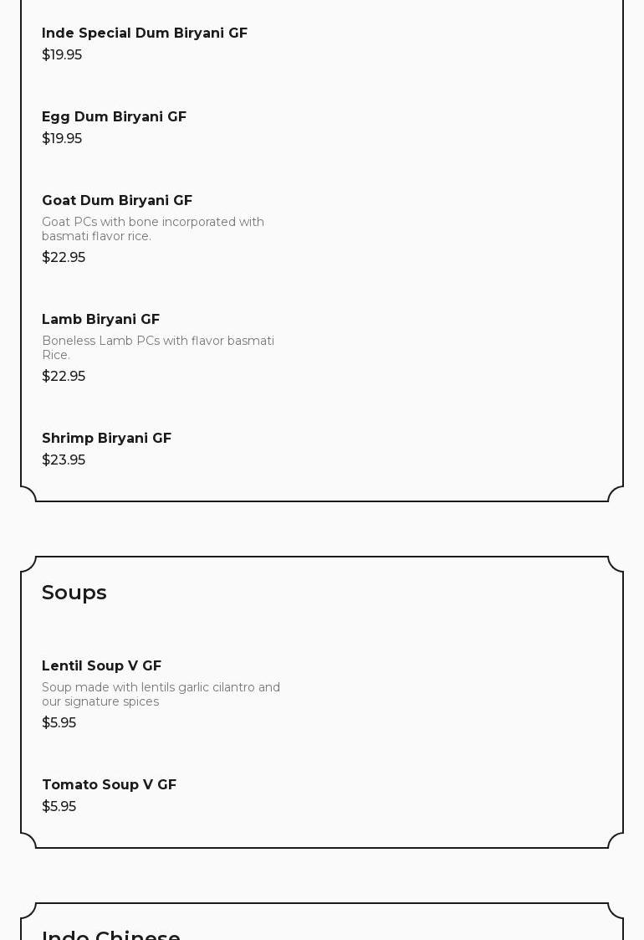Click the price below Tomato Soup

[59, 807]
